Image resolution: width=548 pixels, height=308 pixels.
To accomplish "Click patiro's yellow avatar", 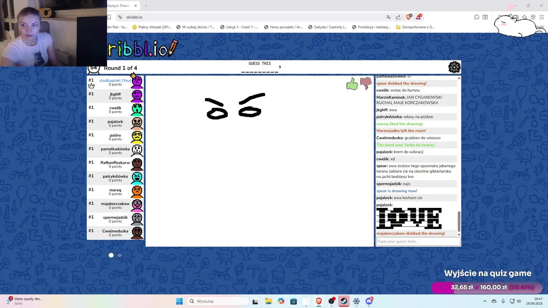I will coord(137,137).
